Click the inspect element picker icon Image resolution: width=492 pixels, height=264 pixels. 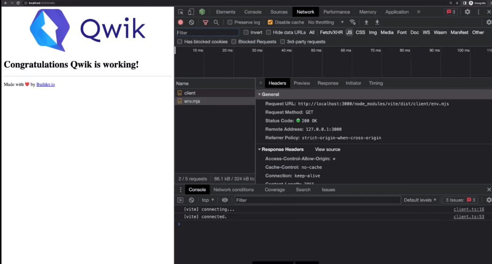point(180,12)
